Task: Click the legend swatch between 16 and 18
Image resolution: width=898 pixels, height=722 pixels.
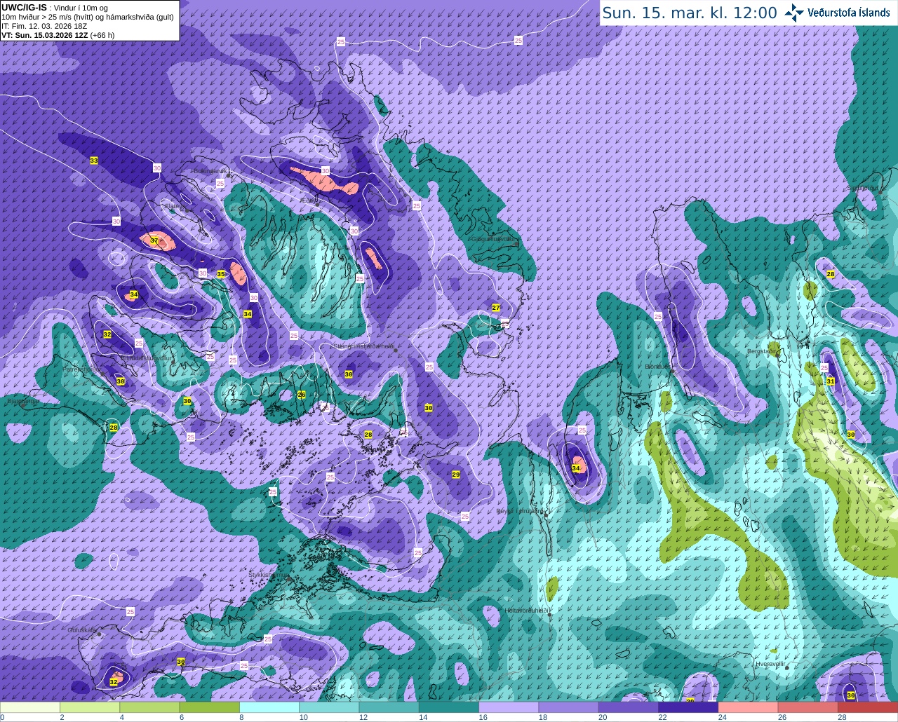Action: pyautogui.click(x=509, y=707)
